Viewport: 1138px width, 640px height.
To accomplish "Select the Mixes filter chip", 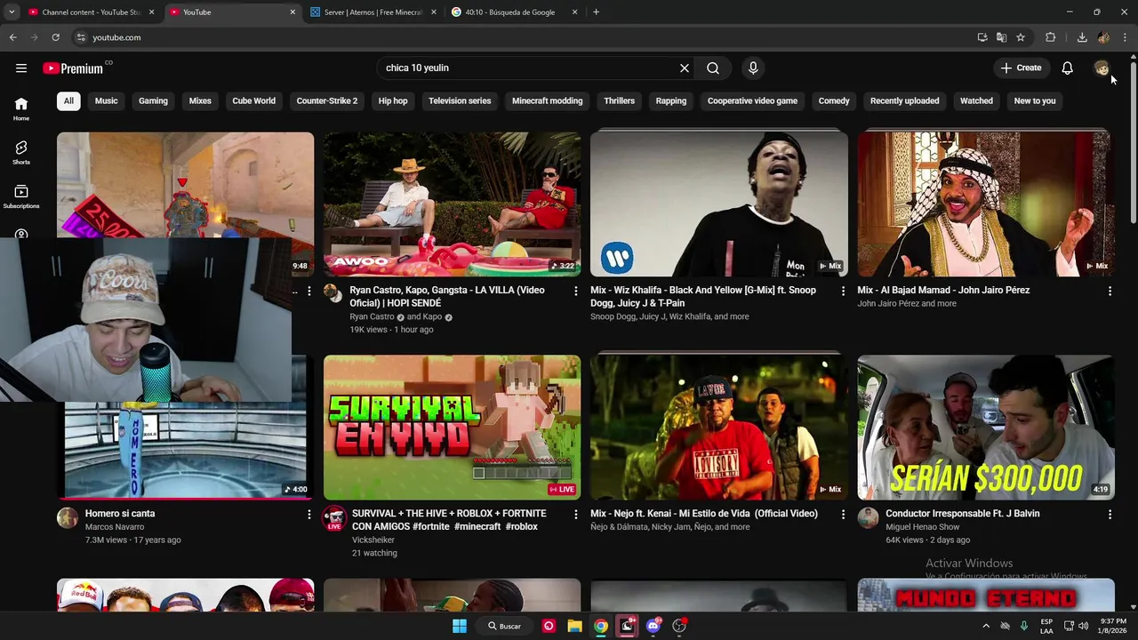I will pos(200,100).
